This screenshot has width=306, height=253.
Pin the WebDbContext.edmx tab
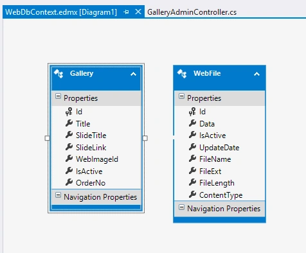coord(126,12)
